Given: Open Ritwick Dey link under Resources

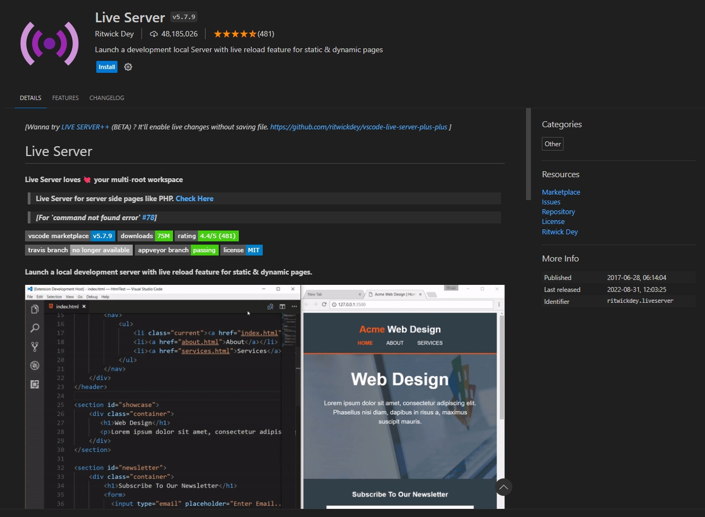Looking at the screenshot, I should (560, 232).
